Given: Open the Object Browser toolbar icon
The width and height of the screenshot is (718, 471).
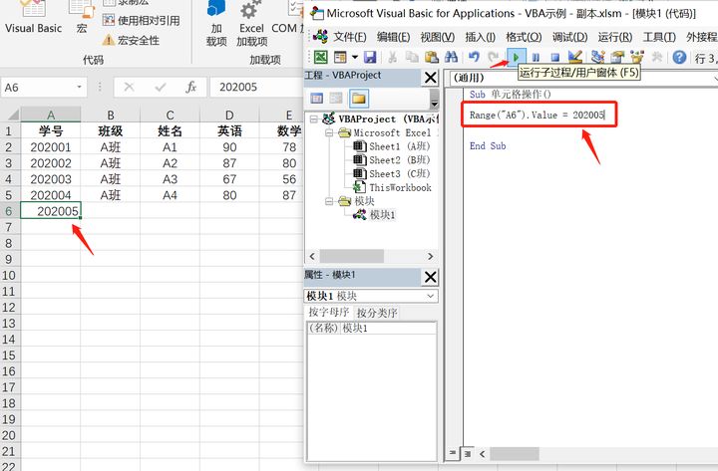Looking at the screenshot, I should click(637, 57).
